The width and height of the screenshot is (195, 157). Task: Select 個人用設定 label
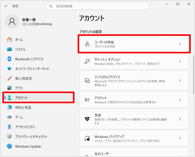point(23,78)
